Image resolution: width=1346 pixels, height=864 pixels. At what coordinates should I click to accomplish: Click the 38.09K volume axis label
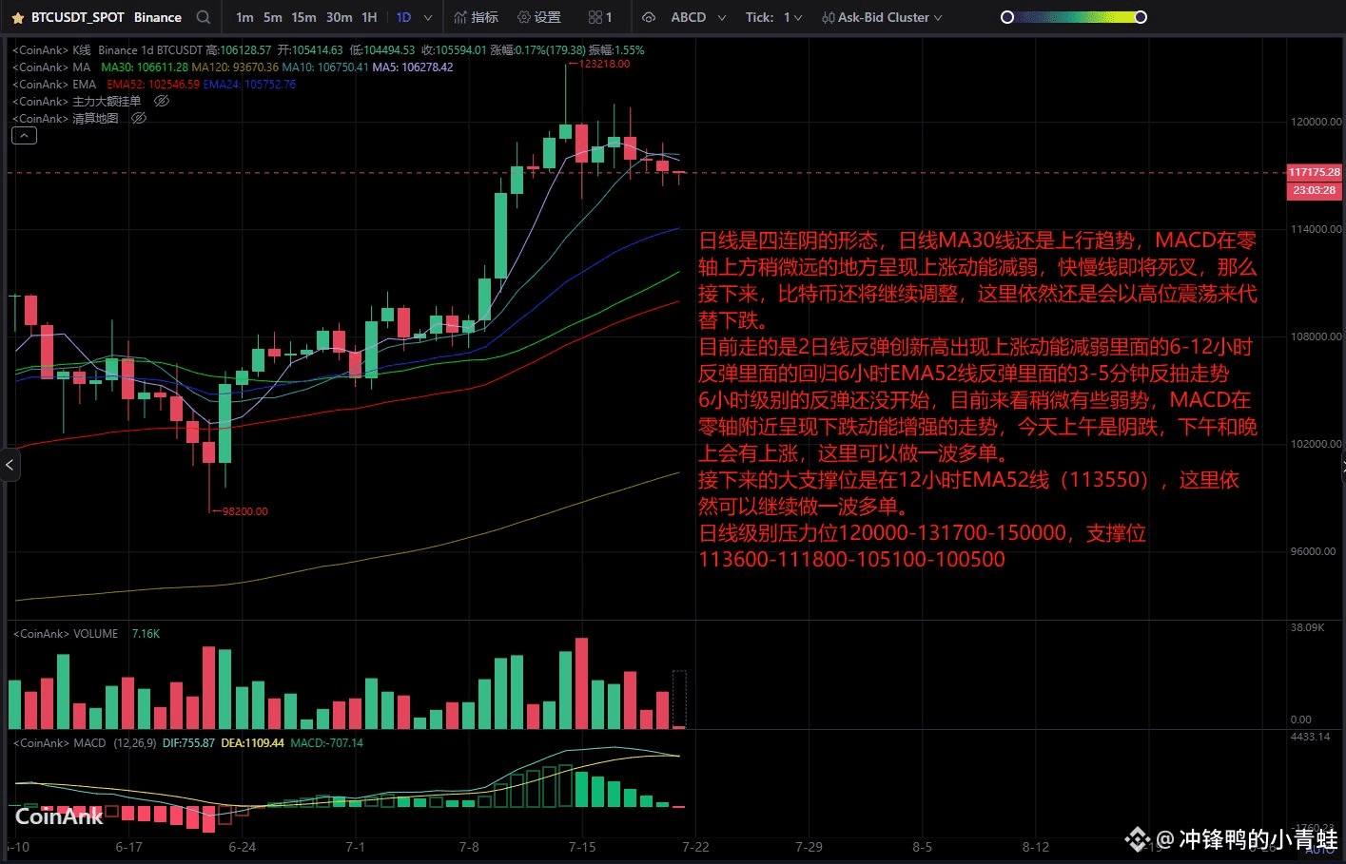(1307, 627)
